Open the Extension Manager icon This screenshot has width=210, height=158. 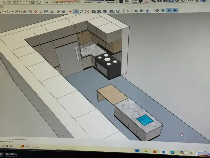(111, 11)
